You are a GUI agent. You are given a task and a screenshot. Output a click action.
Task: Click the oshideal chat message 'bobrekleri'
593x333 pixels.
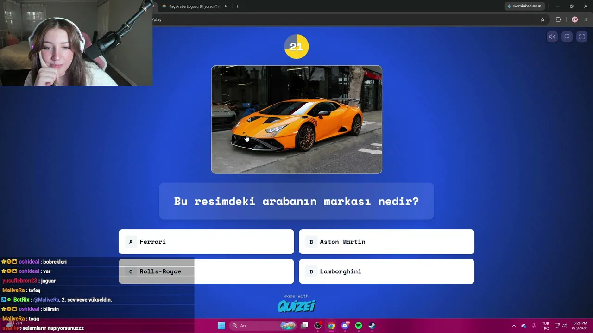34,262
